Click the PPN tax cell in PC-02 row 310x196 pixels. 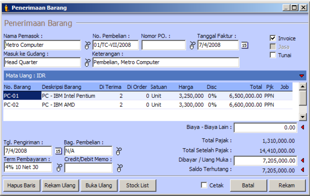click(x=269, y=105)
